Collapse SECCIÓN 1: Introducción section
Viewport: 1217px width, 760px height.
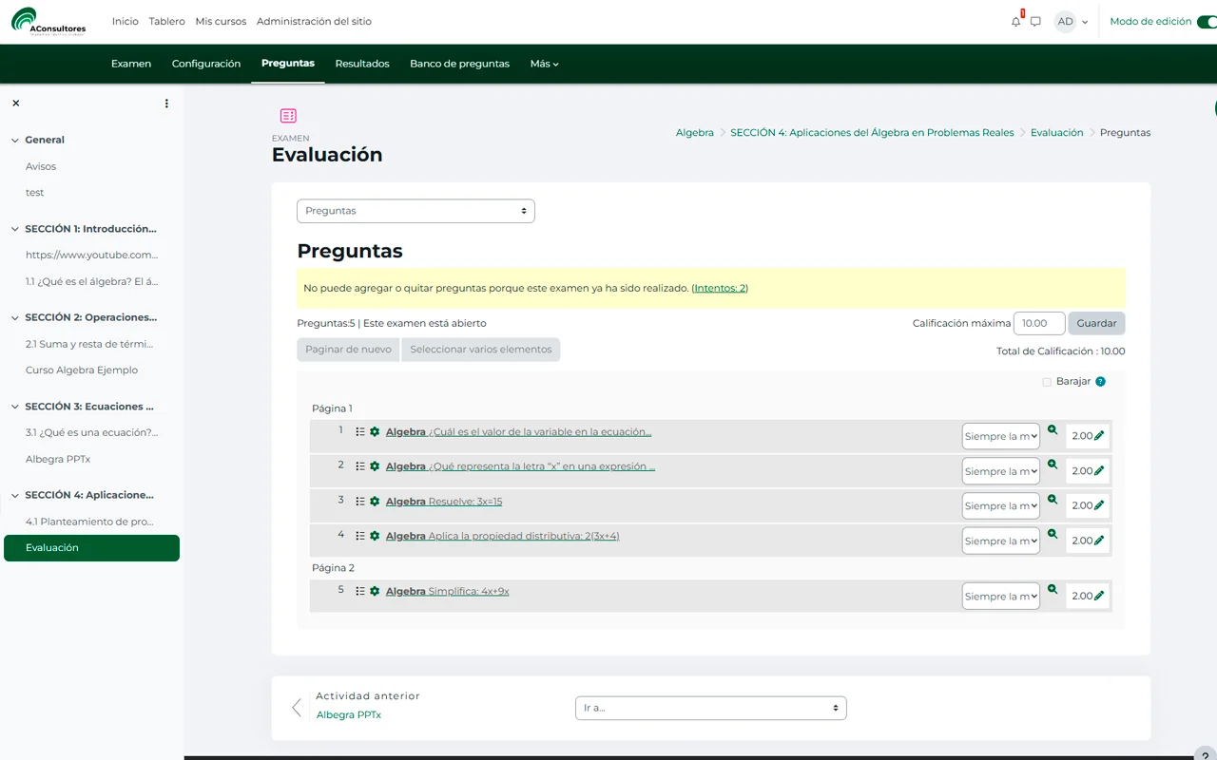tap(15, 229)
